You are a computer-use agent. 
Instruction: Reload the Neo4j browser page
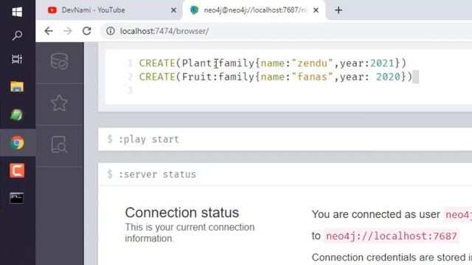coord(87,31)
